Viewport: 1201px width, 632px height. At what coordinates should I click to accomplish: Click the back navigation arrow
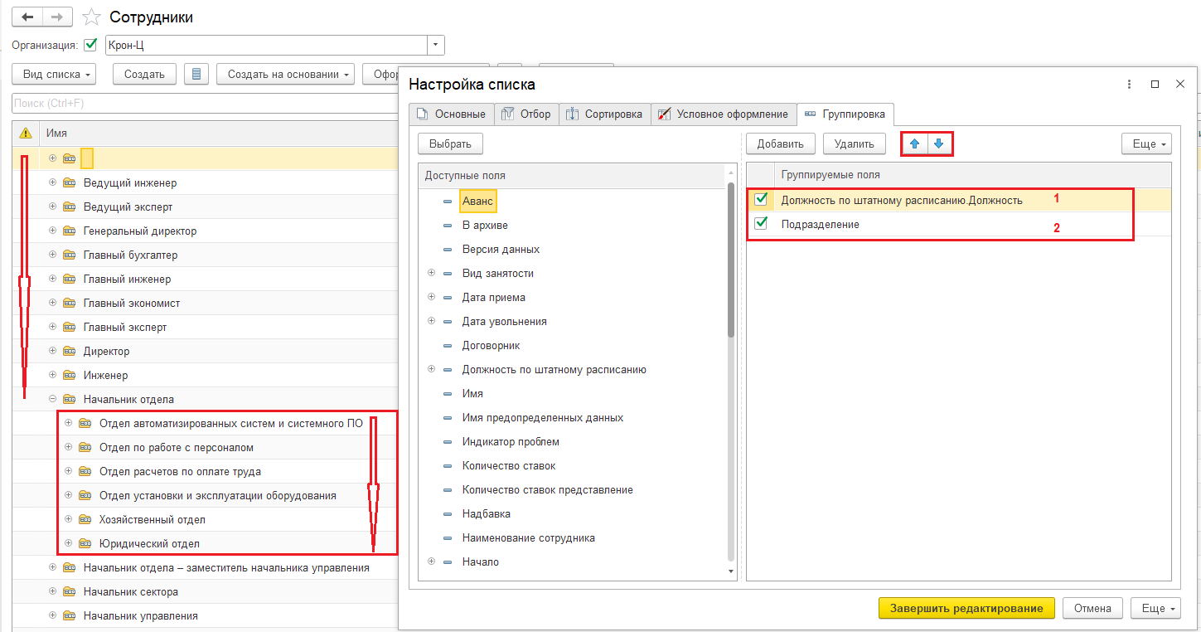coord(27,17)
